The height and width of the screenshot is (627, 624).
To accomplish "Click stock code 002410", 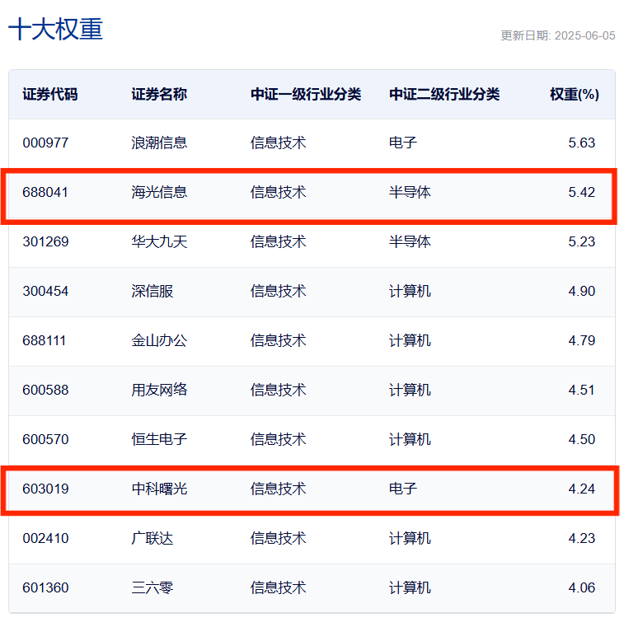I will (x=45, y=538).
